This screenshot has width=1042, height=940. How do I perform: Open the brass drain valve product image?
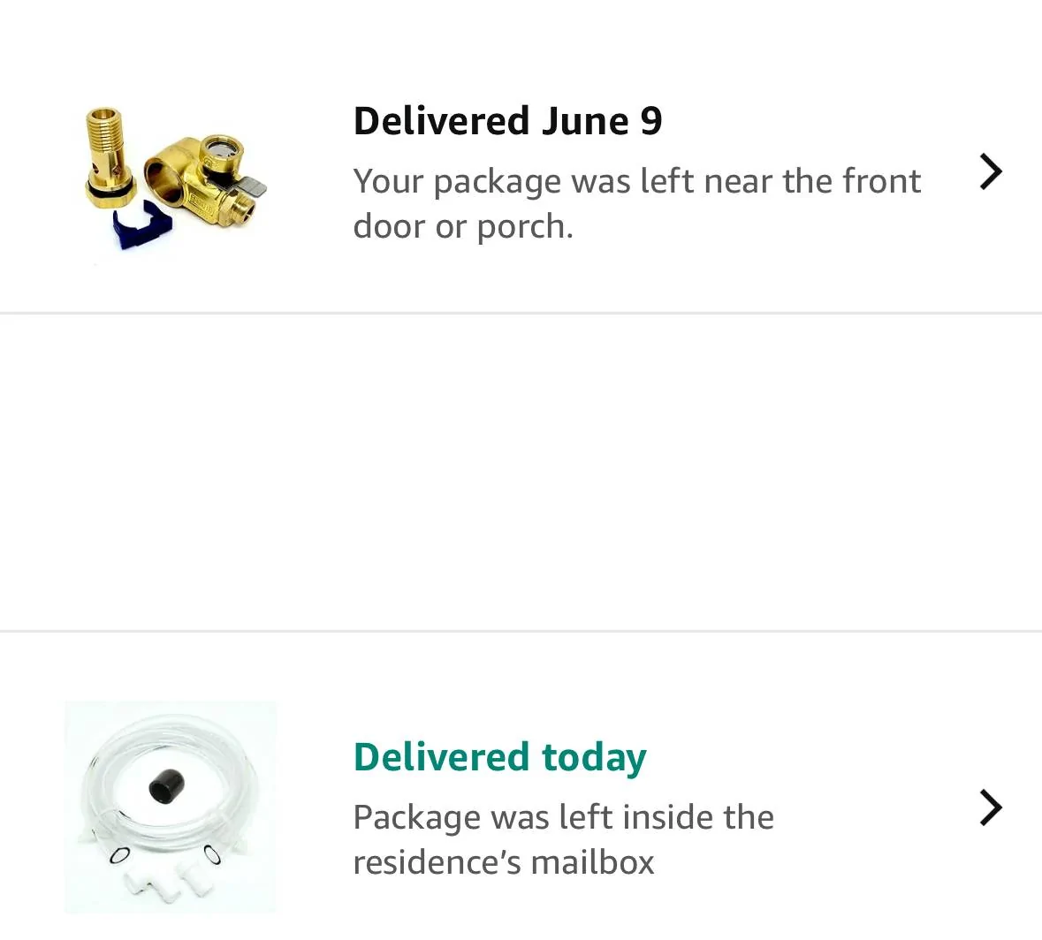[x=174, y=177]
